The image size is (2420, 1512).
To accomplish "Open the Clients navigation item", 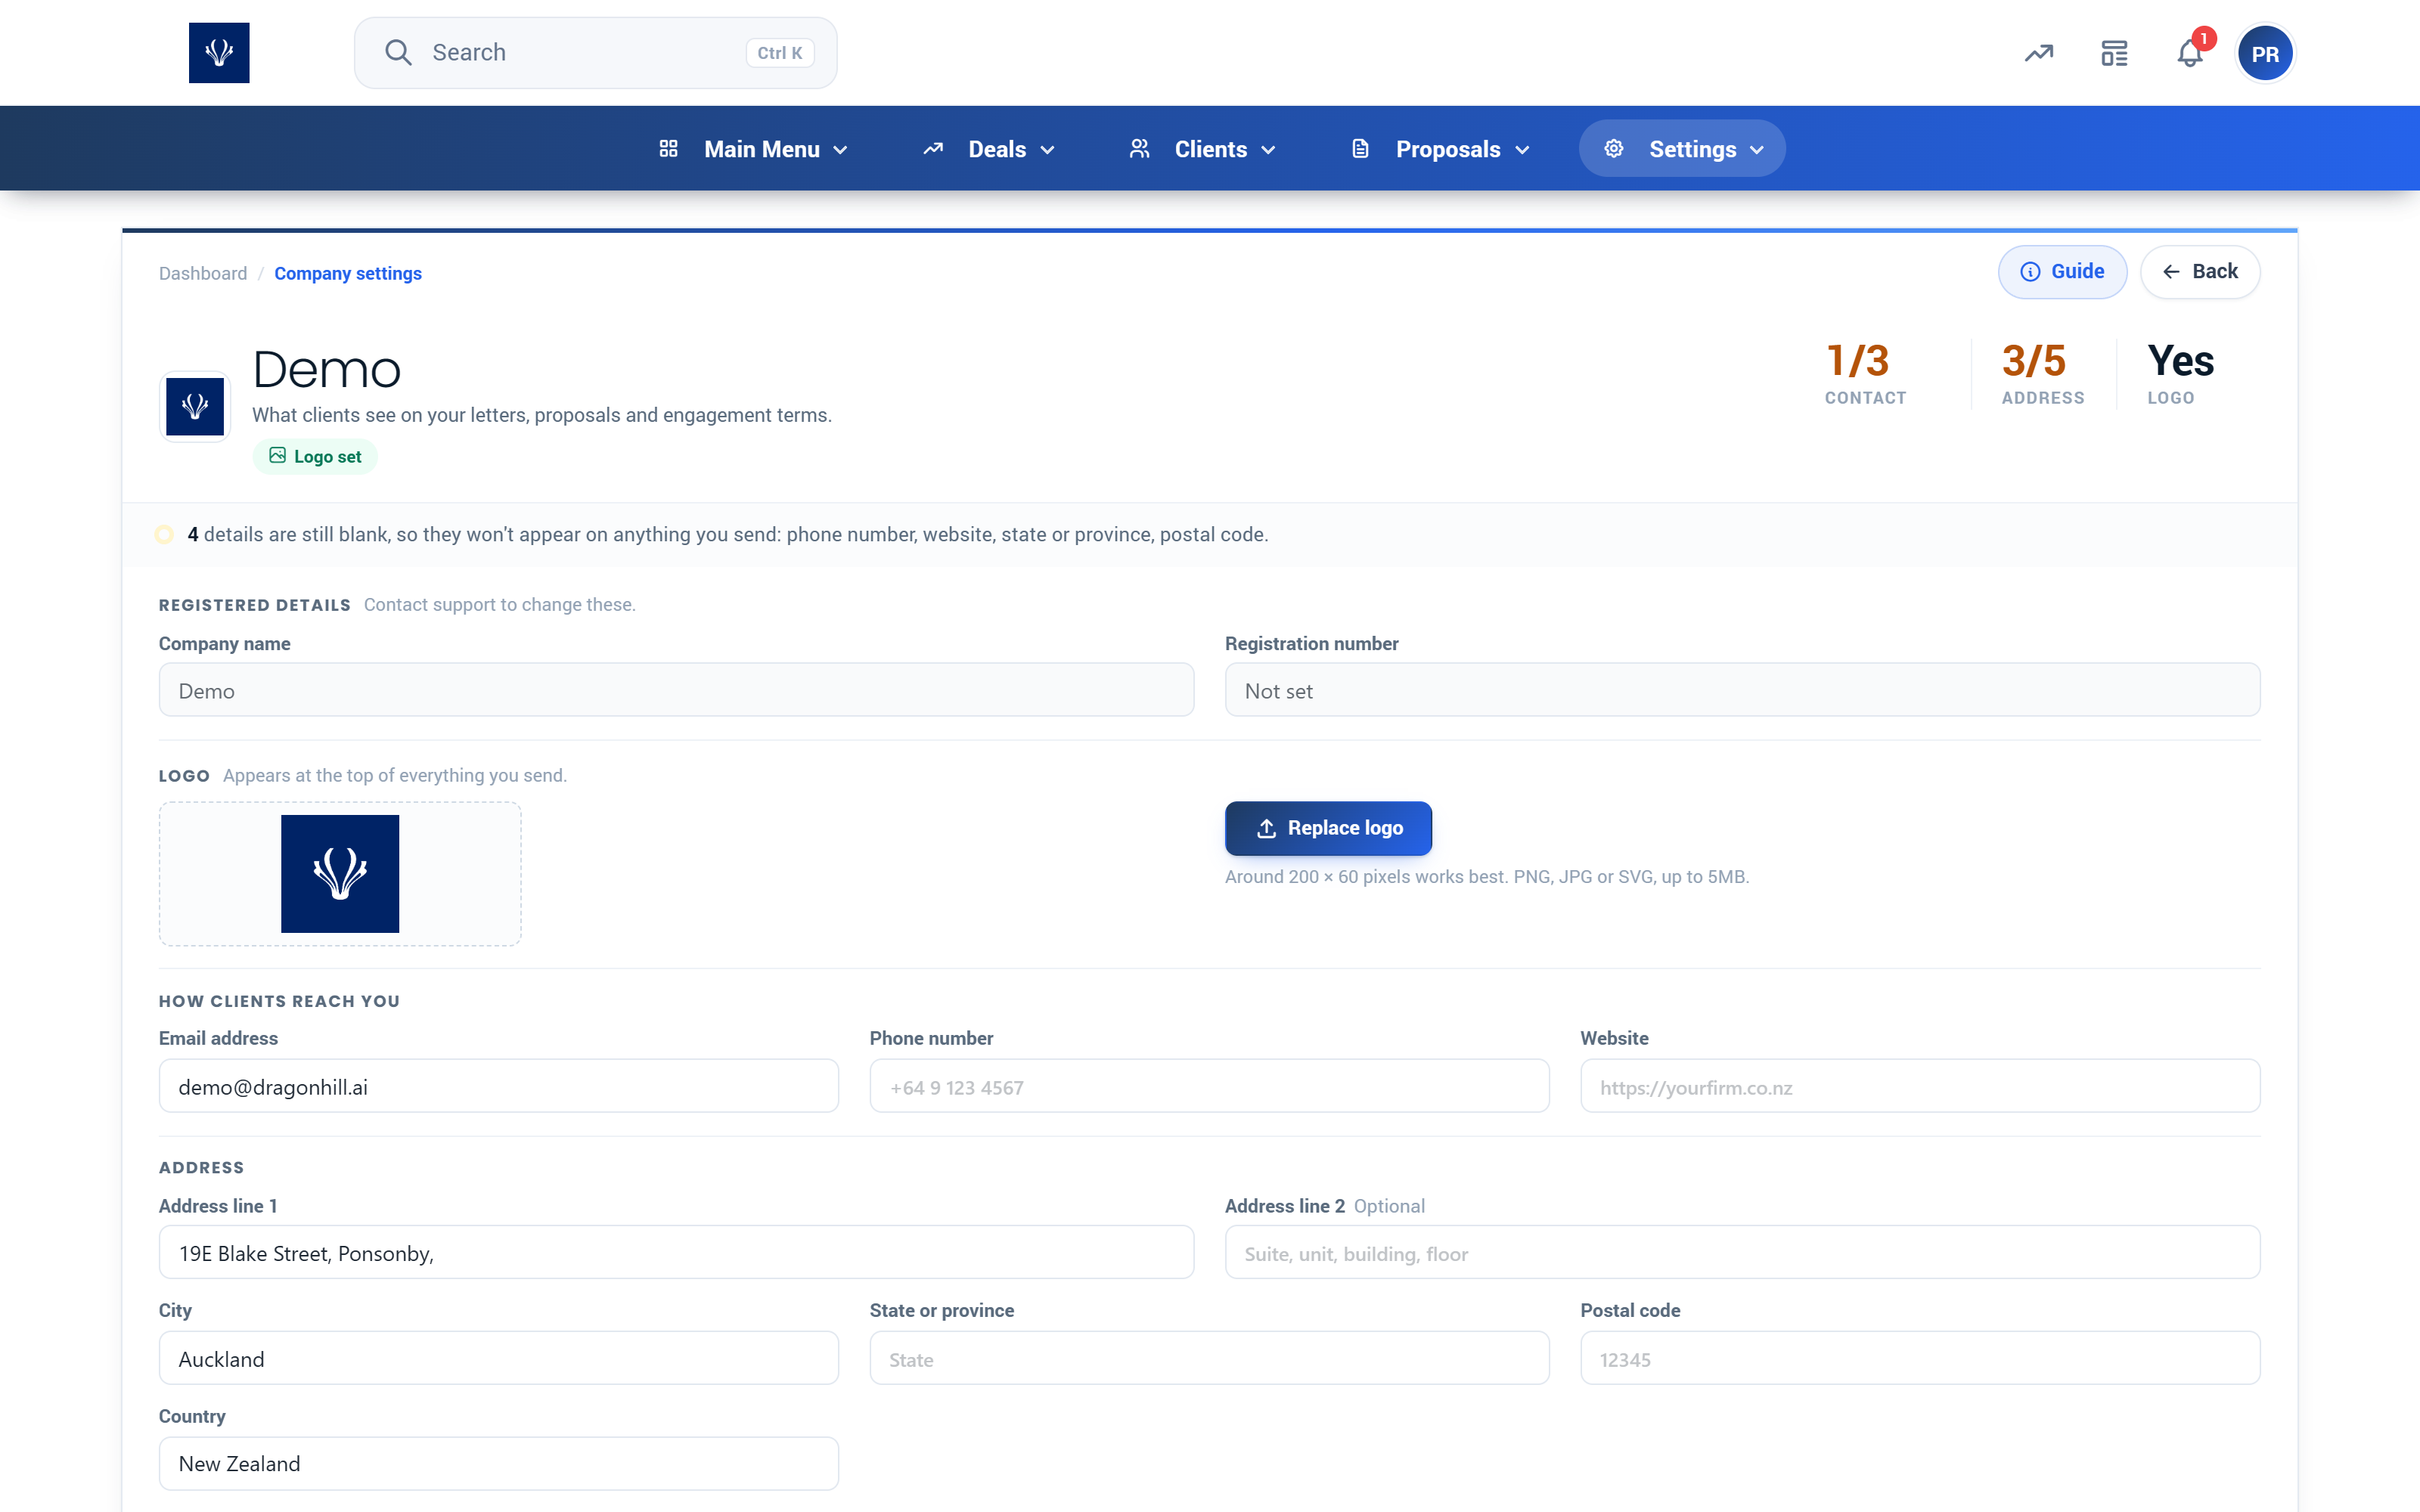I will click(x=1203, y=149).
